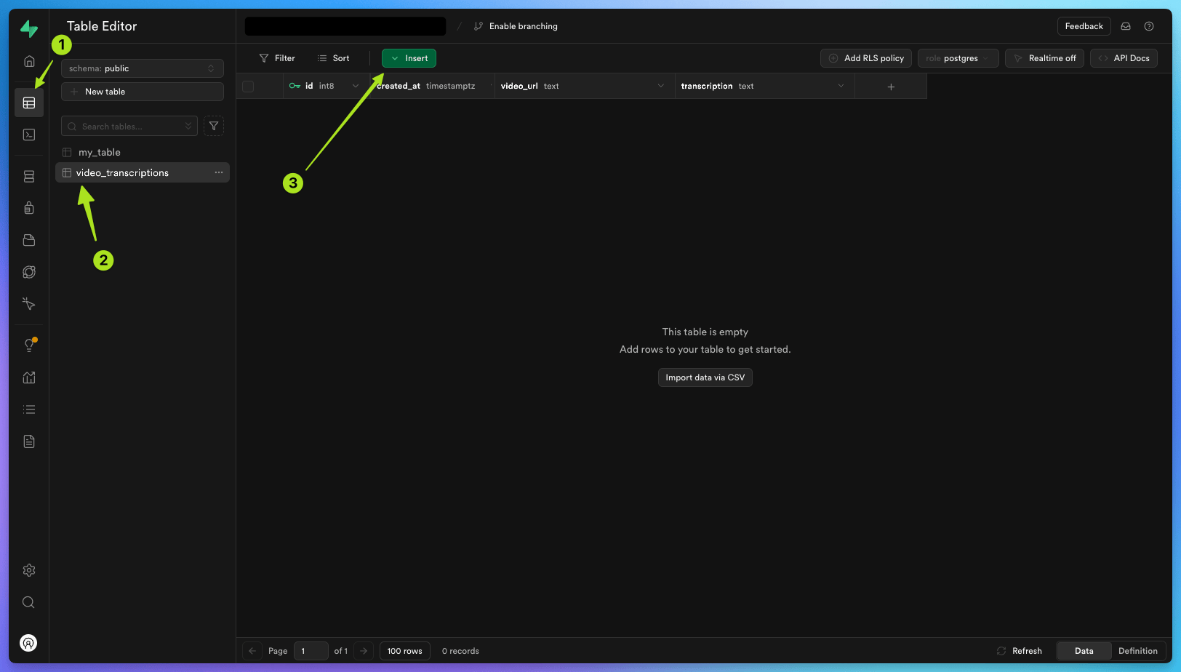Viewport: 1181px width, 672px height.
Task: Click Import data via CSV
Action: (705, 377)
